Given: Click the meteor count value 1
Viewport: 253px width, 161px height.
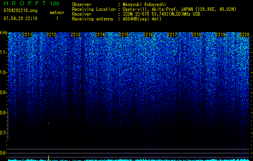Looking at the screenshot, I should coord(57,19).
